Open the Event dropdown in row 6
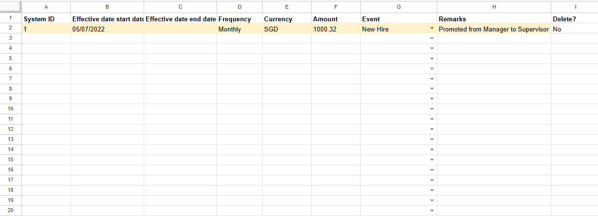Screen dimensions: 598x216 click(432, 69)
